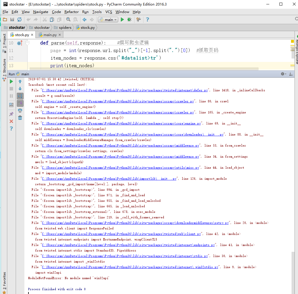Click the Save All floppy disk icon
This screenshot has height=294, width=298.
point(12,19)
